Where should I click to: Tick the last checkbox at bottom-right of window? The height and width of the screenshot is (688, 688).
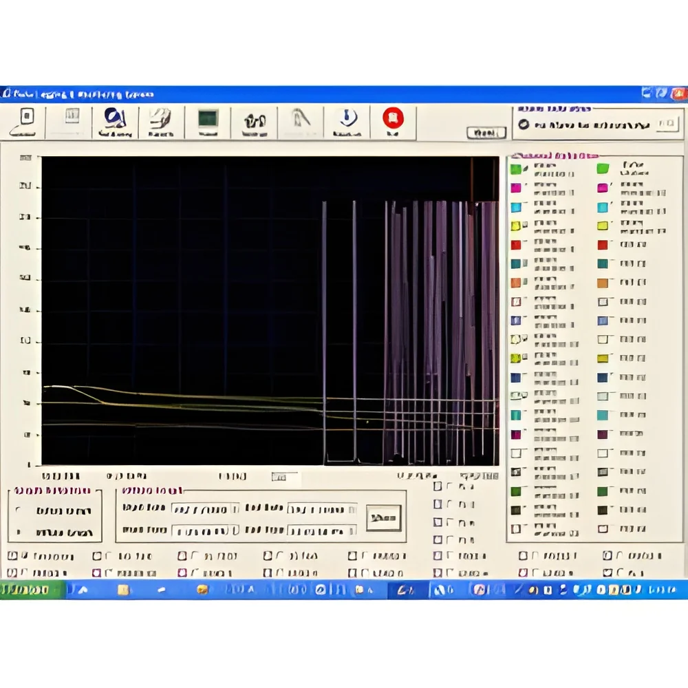(x=608, y=572)
